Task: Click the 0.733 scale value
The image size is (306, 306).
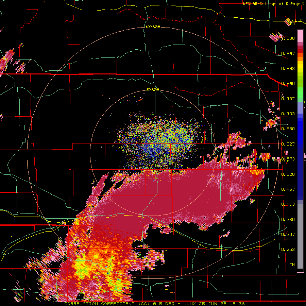Action: pos(288,114)
